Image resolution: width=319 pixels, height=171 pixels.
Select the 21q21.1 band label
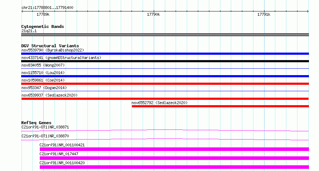[x=29, y=31]
